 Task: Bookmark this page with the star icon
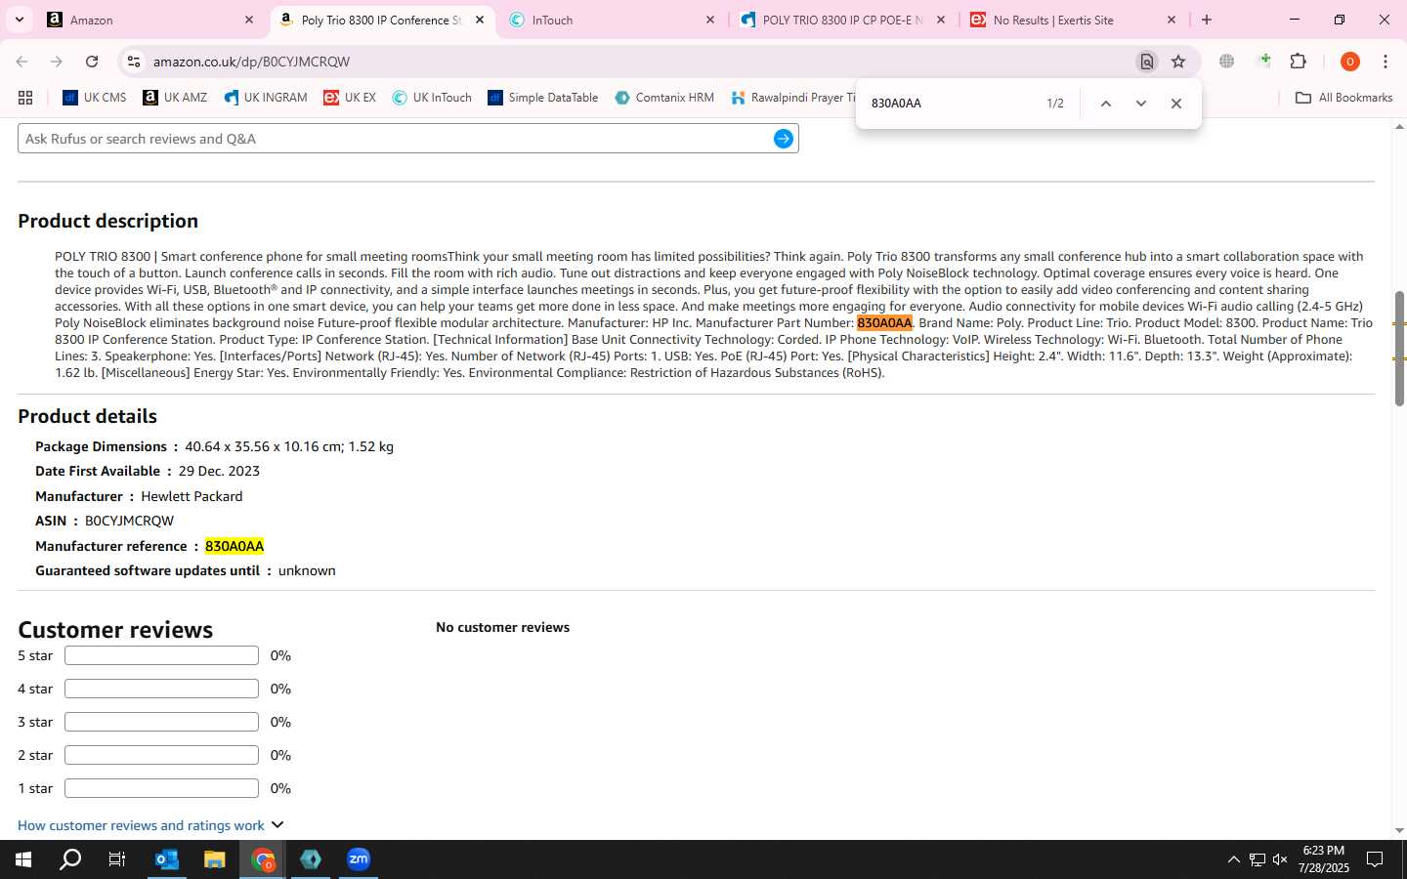[x=1178, y=62]
